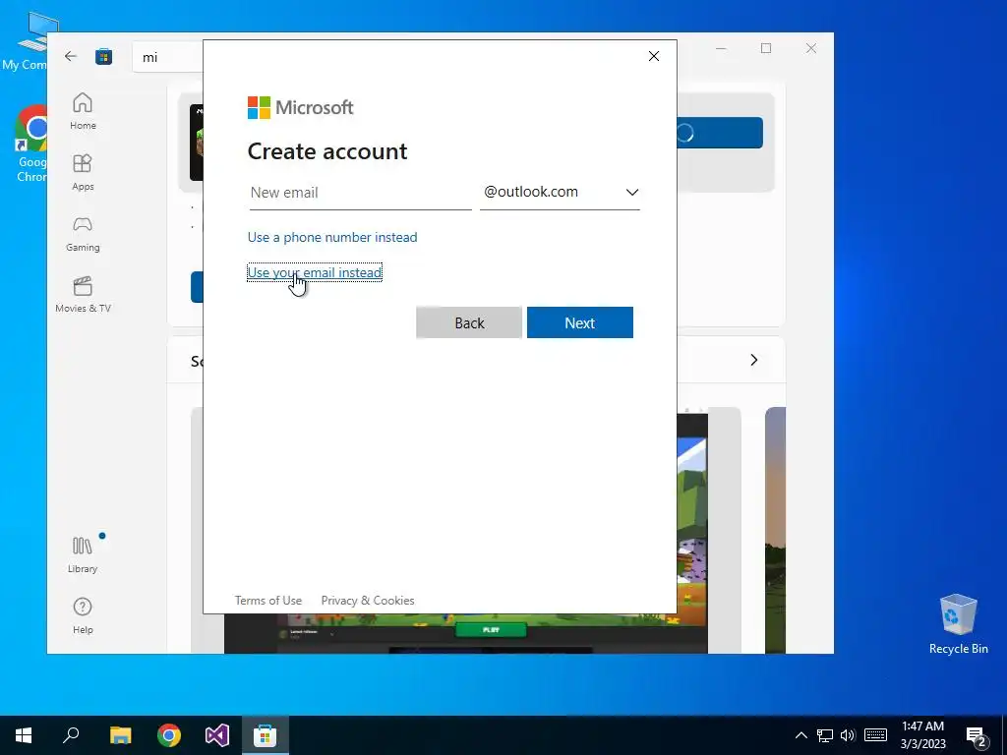Screen dimensions: 1007x755
Task: Choose Use your email instead link
Action: coord(315,272)
